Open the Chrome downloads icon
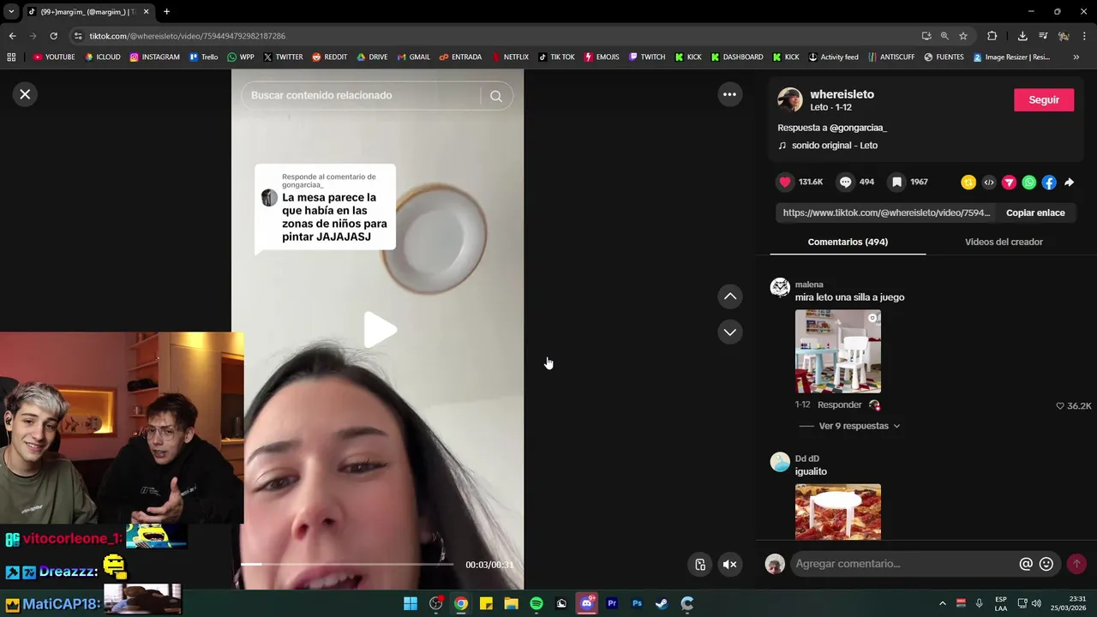The image size is (1097, 617). (1022, 36)
